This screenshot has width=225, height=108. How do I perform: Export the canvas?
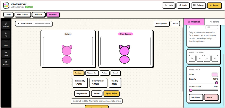click(x=214, y=6)
